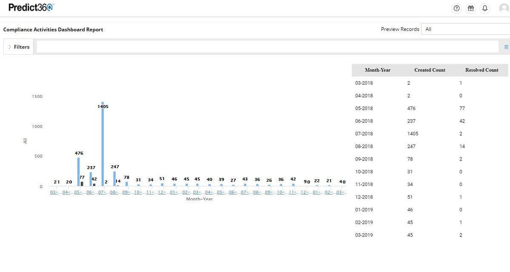Click the x-axis link under the 247 bar
Screen dimensions: 510x272
(x=114, y=192)
